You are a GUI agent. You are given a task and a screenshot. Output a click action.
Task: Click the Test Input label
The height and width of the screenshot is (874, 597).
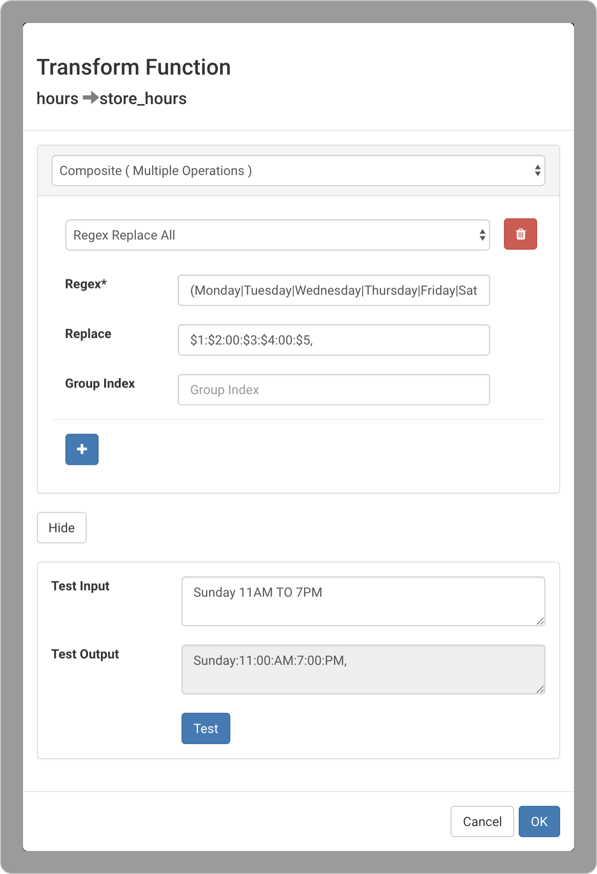[x=80, y=586]
